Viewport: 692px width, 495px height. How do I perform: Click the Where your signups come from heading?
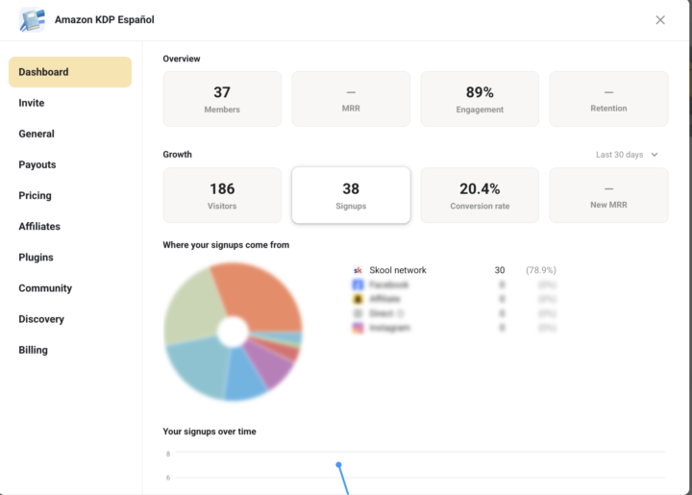click(226, 245)
